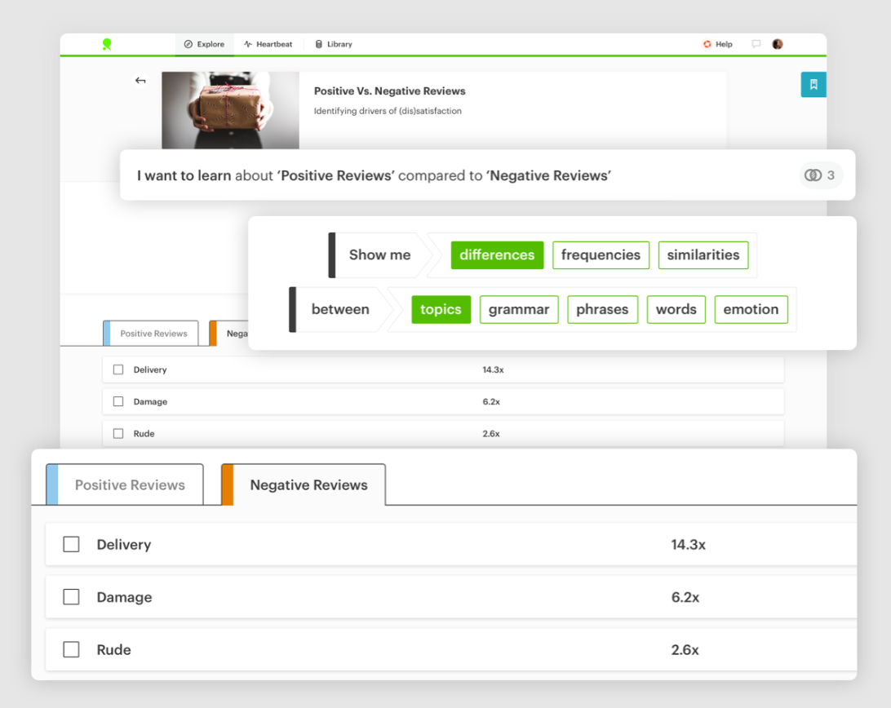
Task: Click the comparison circles icon with 3
Action: [x=820, y=175]
